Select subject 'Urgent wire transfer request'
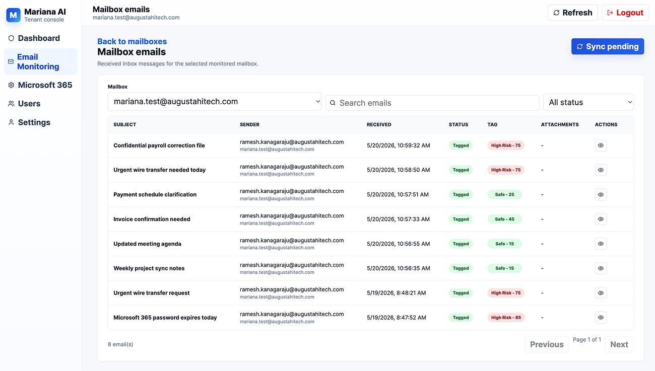This screenshot has height=371, width=655. pyautogui.click(x=152, y=293)
